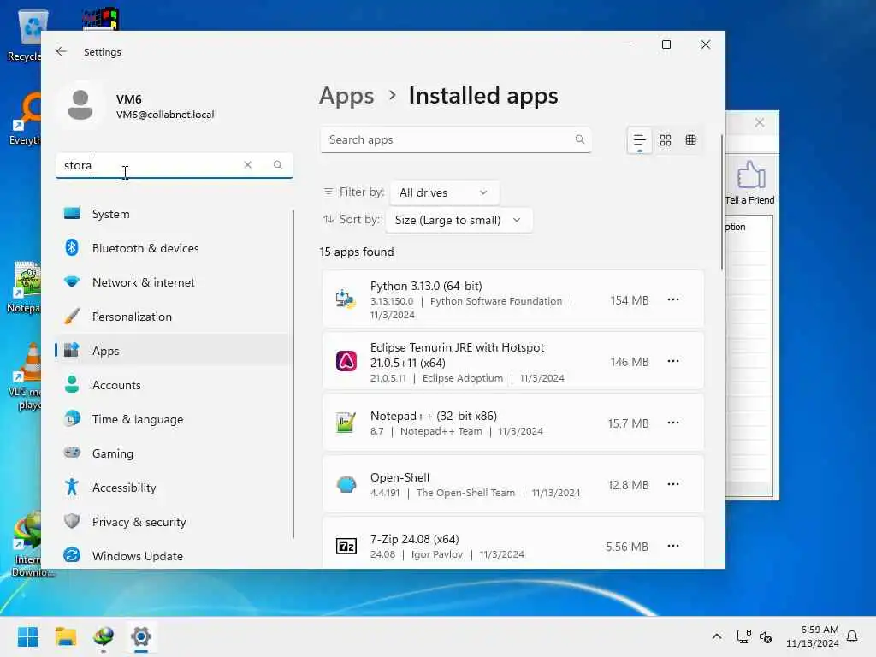Clear the settings search text with X
The height and width of the screenshot is (657, 876).
(247, 165)
